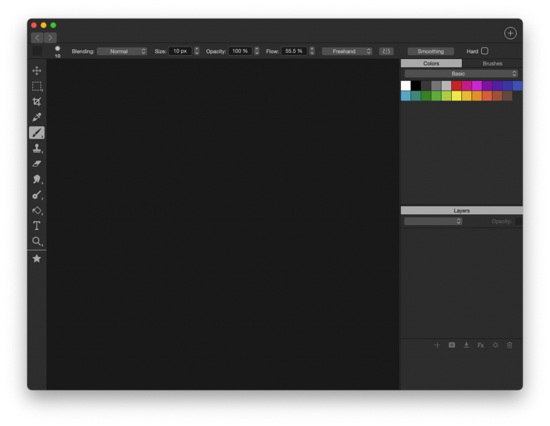Select the rectangular Marquee selection tool
The width and height of the screenshot is (550, 426).
(x=37, y=86)
